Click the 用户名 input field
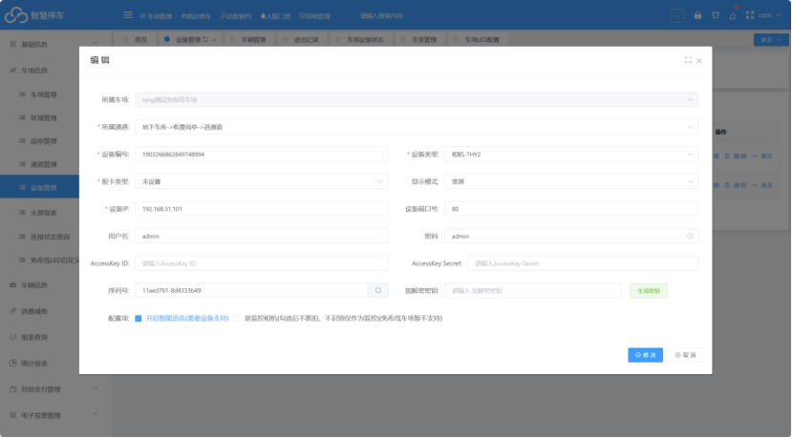This screenshot has width=792, height=438. coord(262,236)
